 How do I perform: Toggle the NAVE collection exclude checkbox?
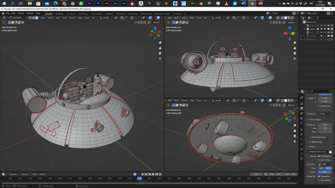(x=318, y=29)
